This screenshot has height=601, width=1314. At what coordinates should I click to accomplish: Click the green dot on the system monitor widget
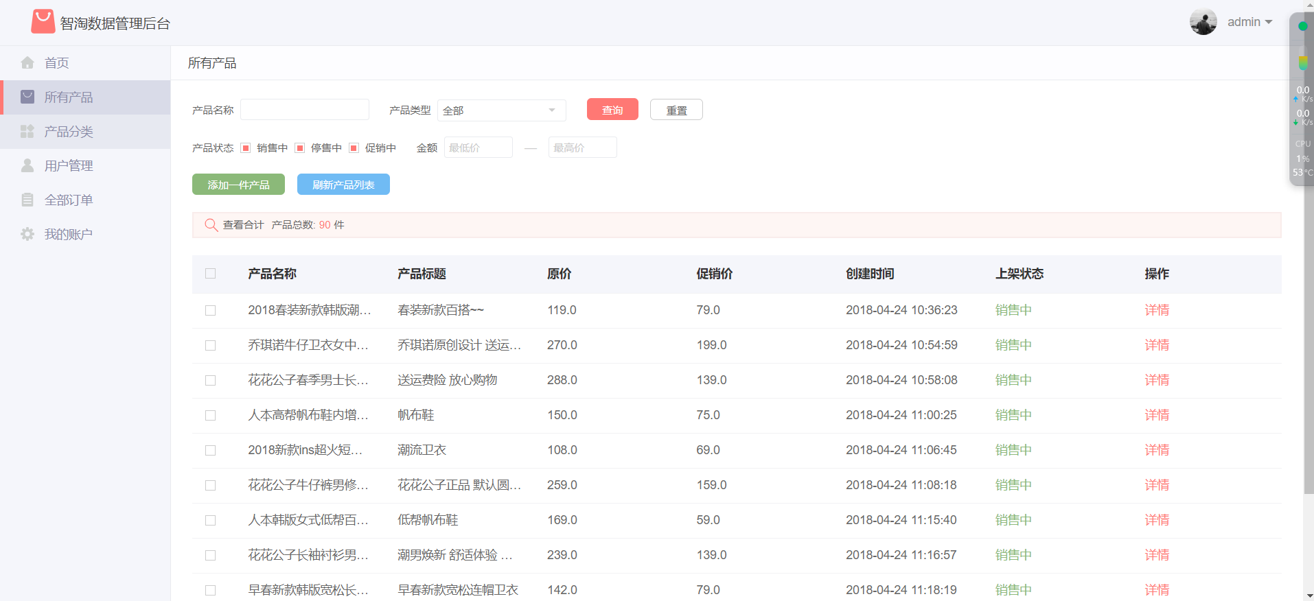pyautogui.click(x=1302, y=26)
